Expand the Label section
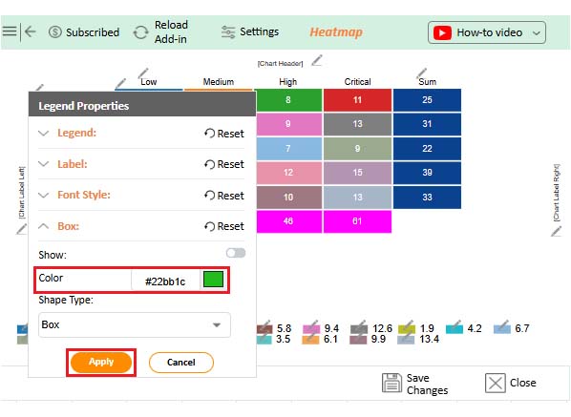Screen dimensions: 571x417 click(x=43, y=164)
